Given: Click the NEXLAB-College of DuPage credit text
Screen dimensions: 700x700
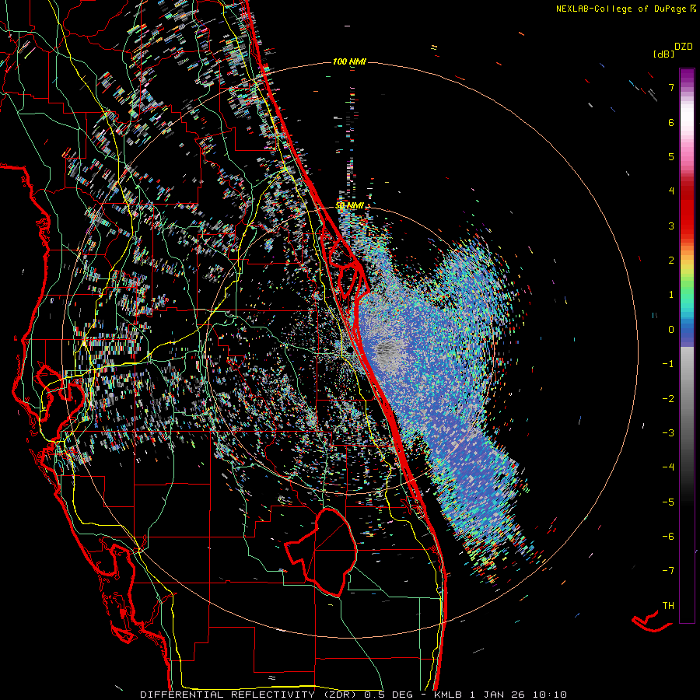Looking at the screenshot, I should coord(625,9).
